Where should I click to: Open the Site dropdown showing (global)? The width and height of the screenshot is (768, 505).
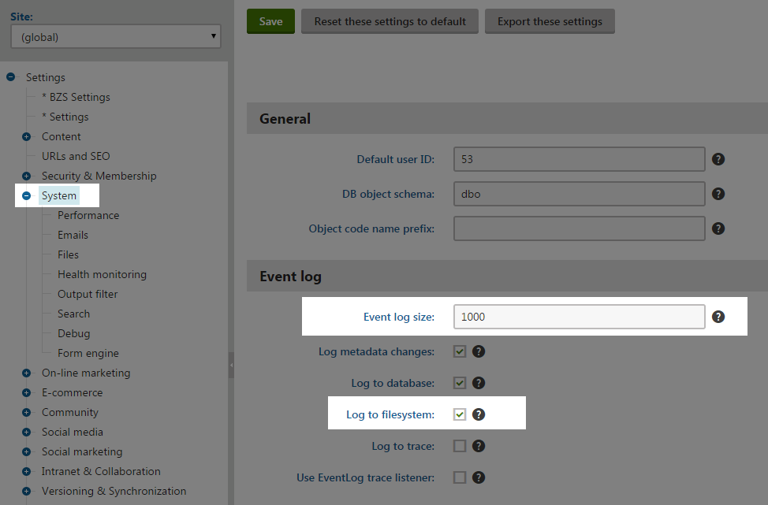116,37
